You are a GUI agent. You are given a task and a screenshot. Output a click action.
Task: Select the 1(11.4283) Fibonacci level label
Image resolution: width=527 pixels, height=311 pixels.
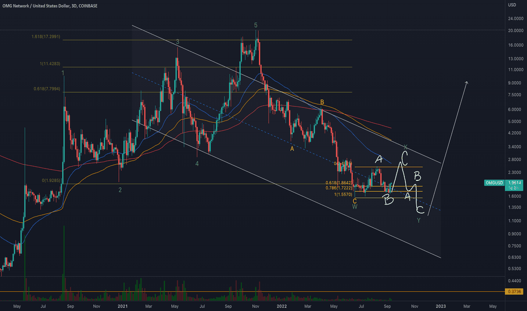[50, 63]
